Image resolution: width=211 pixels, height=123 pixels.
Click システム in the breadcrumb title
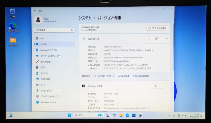click(x=85, y=18)
